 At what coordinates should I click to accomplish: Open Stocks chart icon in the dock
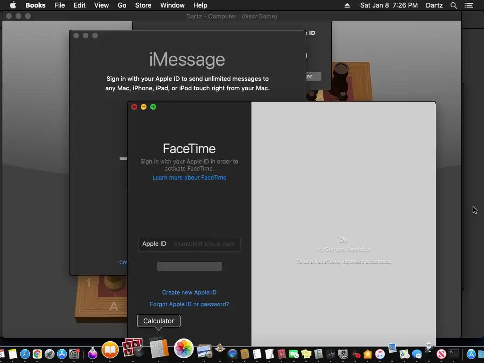[330, 354]
